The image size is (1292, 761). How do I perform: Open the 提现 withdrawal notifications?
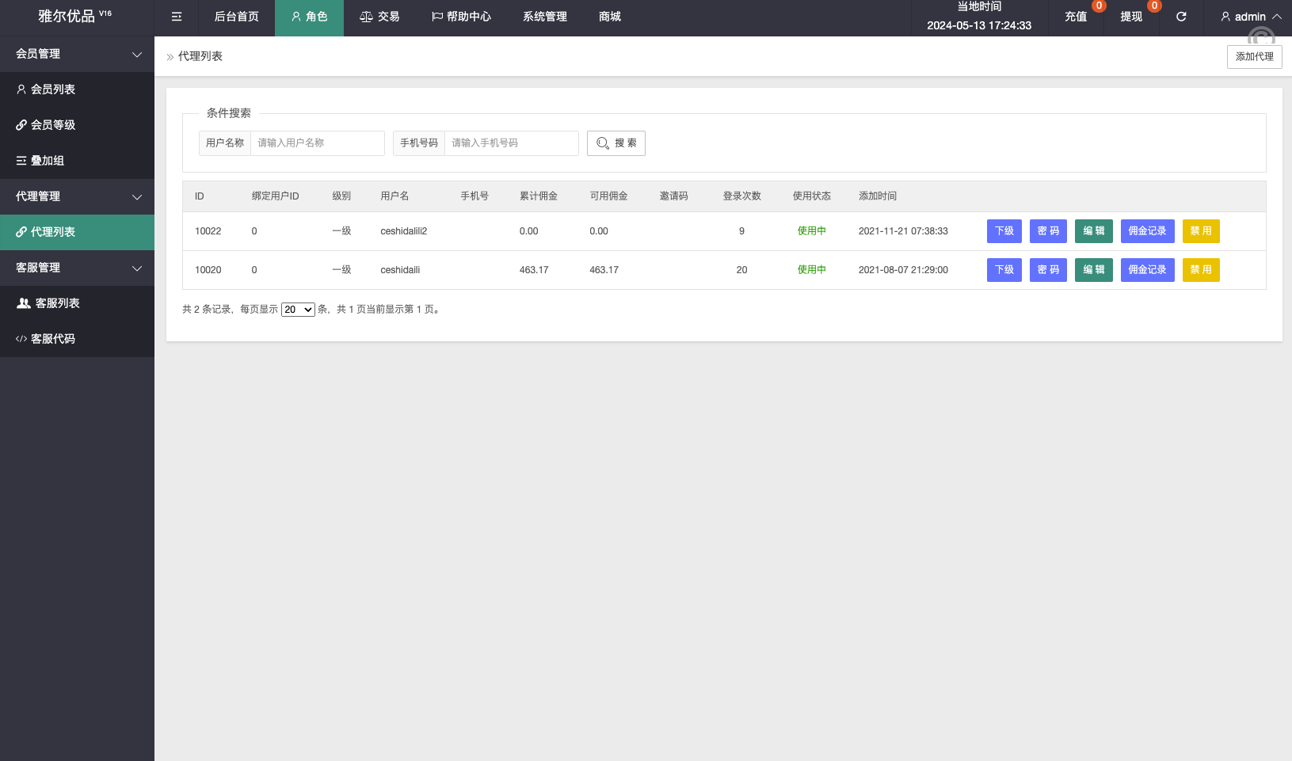1131,17
